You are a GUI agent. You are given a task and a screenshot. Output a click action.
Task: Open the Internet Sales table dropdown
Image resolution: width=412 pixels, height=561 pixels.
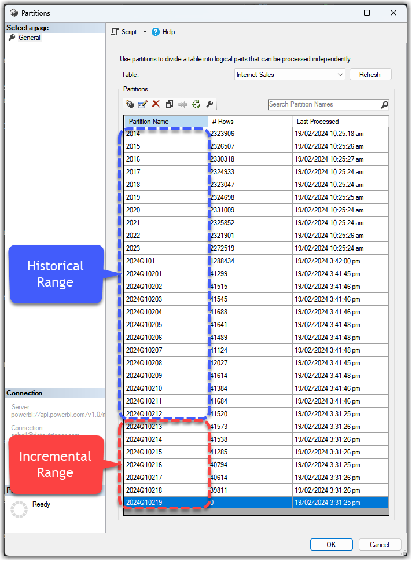340,75
